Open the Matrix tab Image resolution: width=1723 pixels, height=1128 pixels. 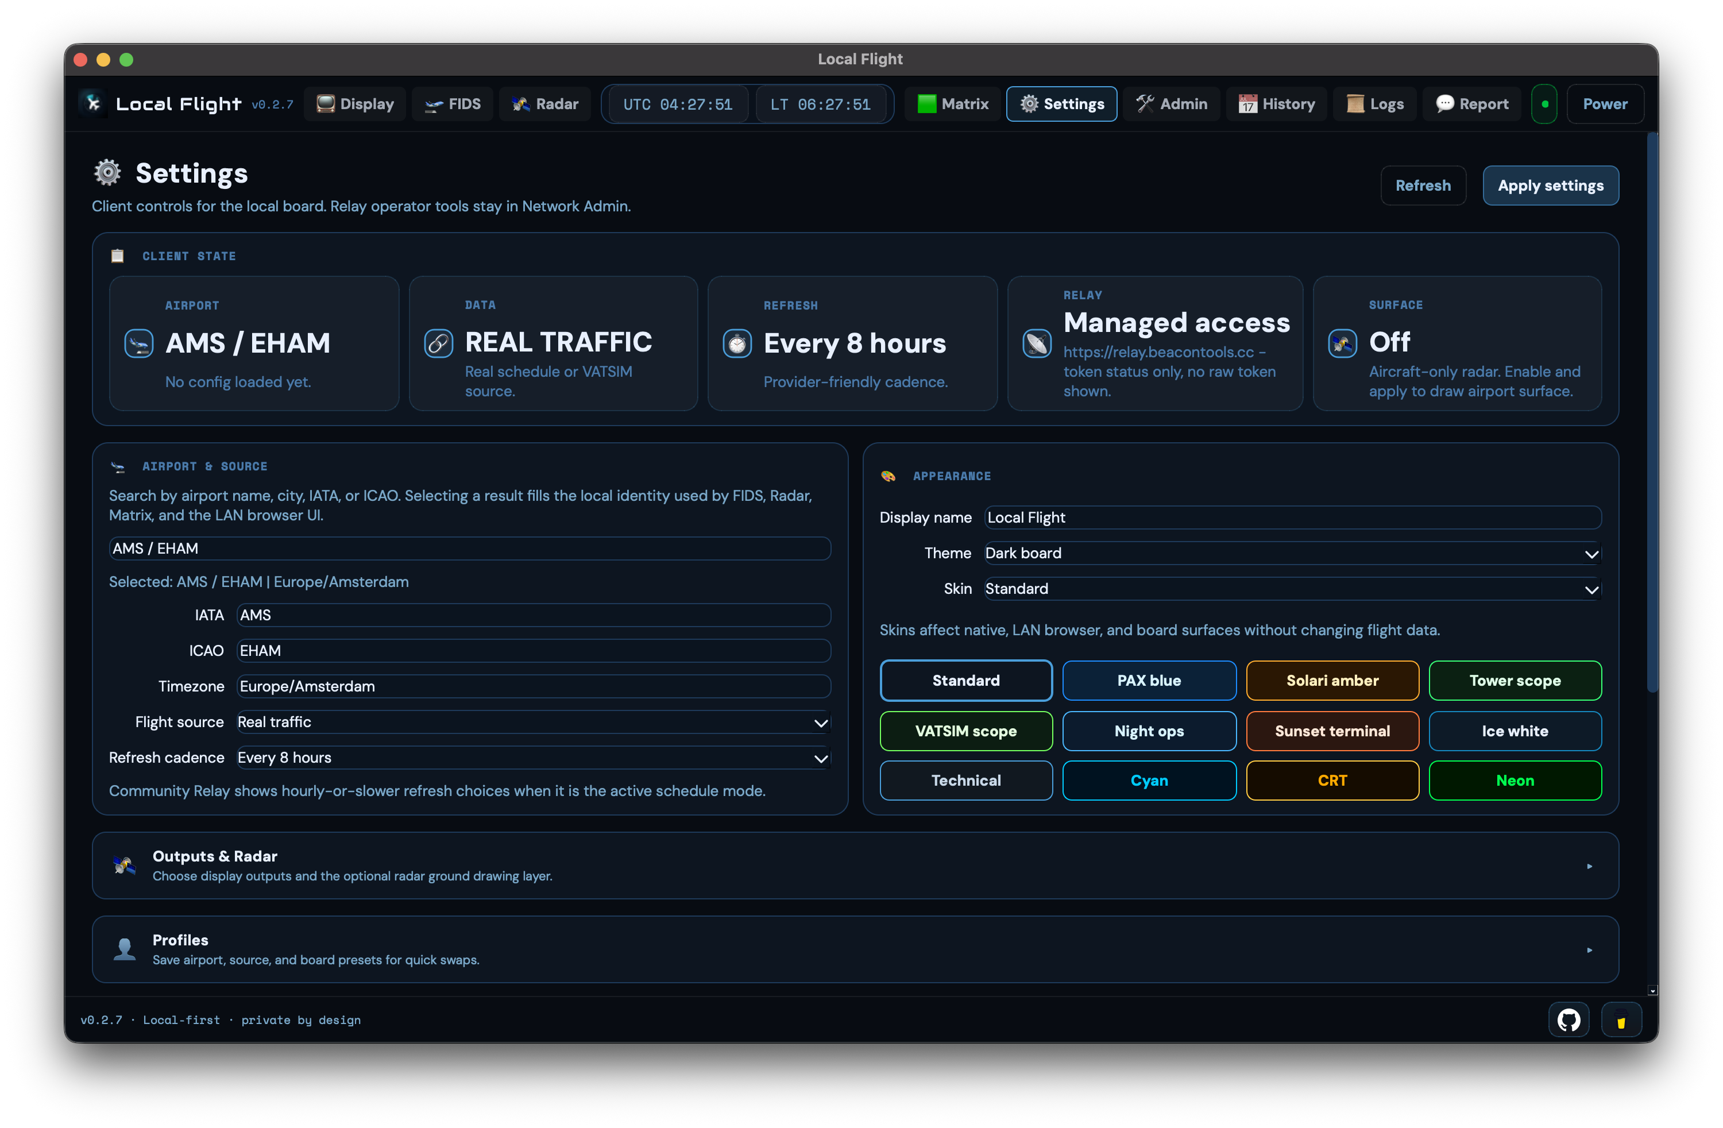pyautogui.click(x=952, y=105)
